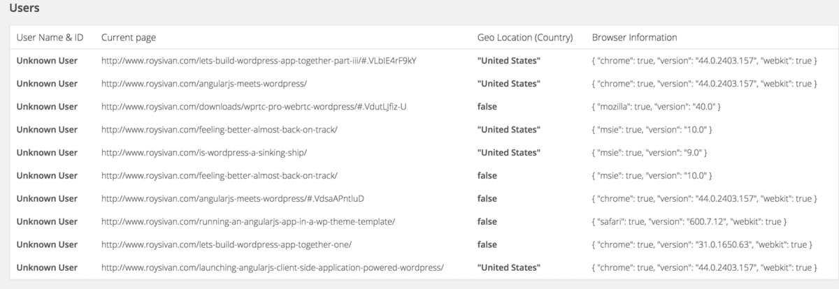Select Unknown User in the angularjs-meets-wordpress/#.VdsaAPntluD row
The height and width of the screenshot is (289, 839).
pyautogui.click(x=47, y=199)
